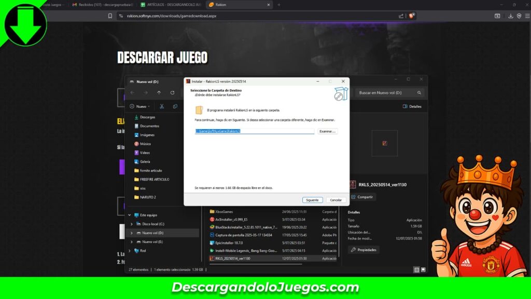Click the installation path text field
Image resolution: width=531 pixels, height=299 pixels.
254,131
